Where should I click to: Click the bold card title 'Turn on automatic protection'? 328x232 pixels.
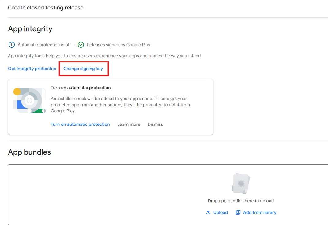click(x=81, y=88)
